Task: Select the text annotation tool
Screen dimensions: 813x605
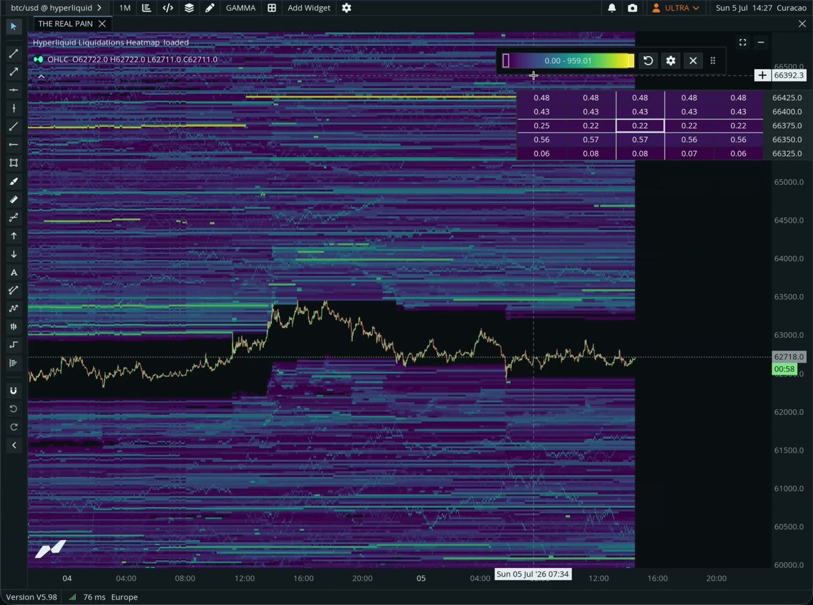Action: point(14,272)
